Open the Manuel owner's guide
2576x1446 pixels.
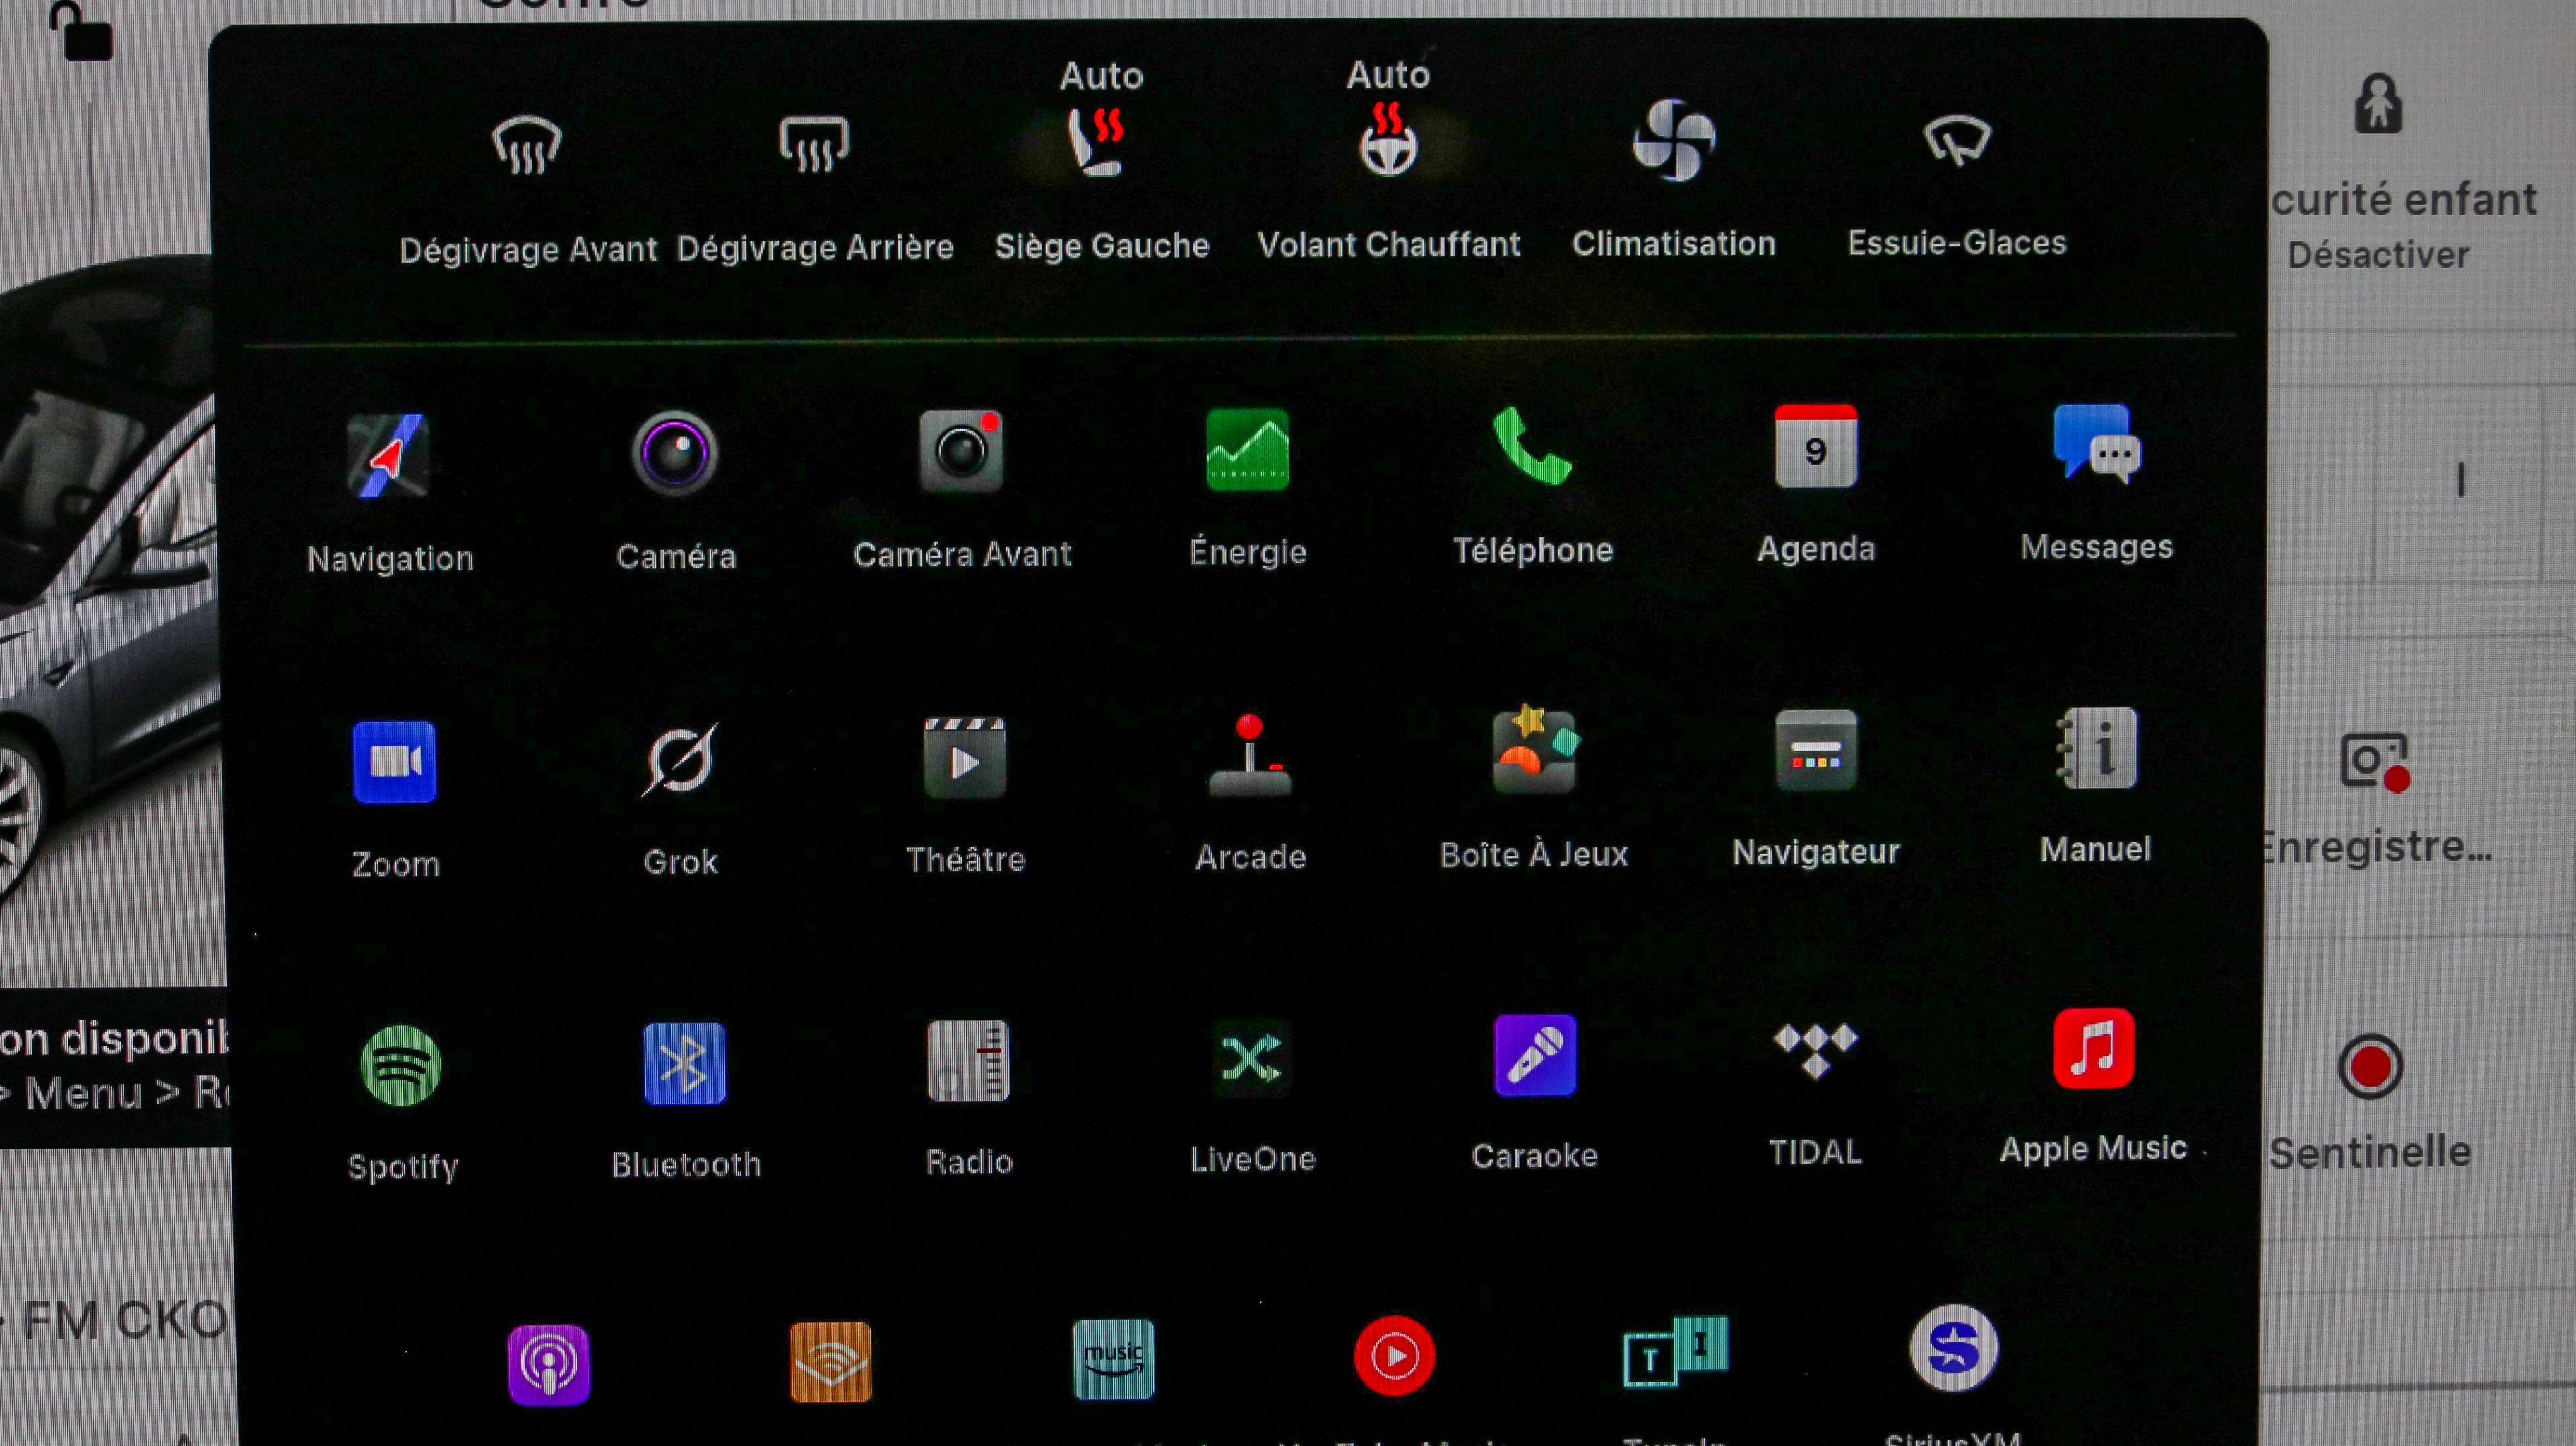pos(2096,748)
